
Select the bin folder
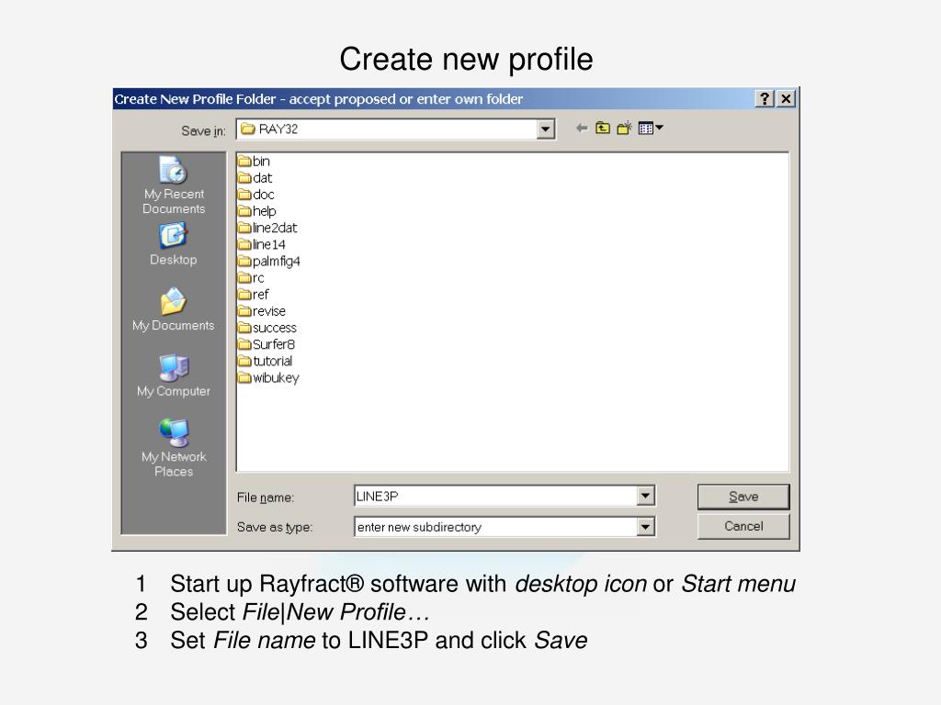[x=254, y=161]
